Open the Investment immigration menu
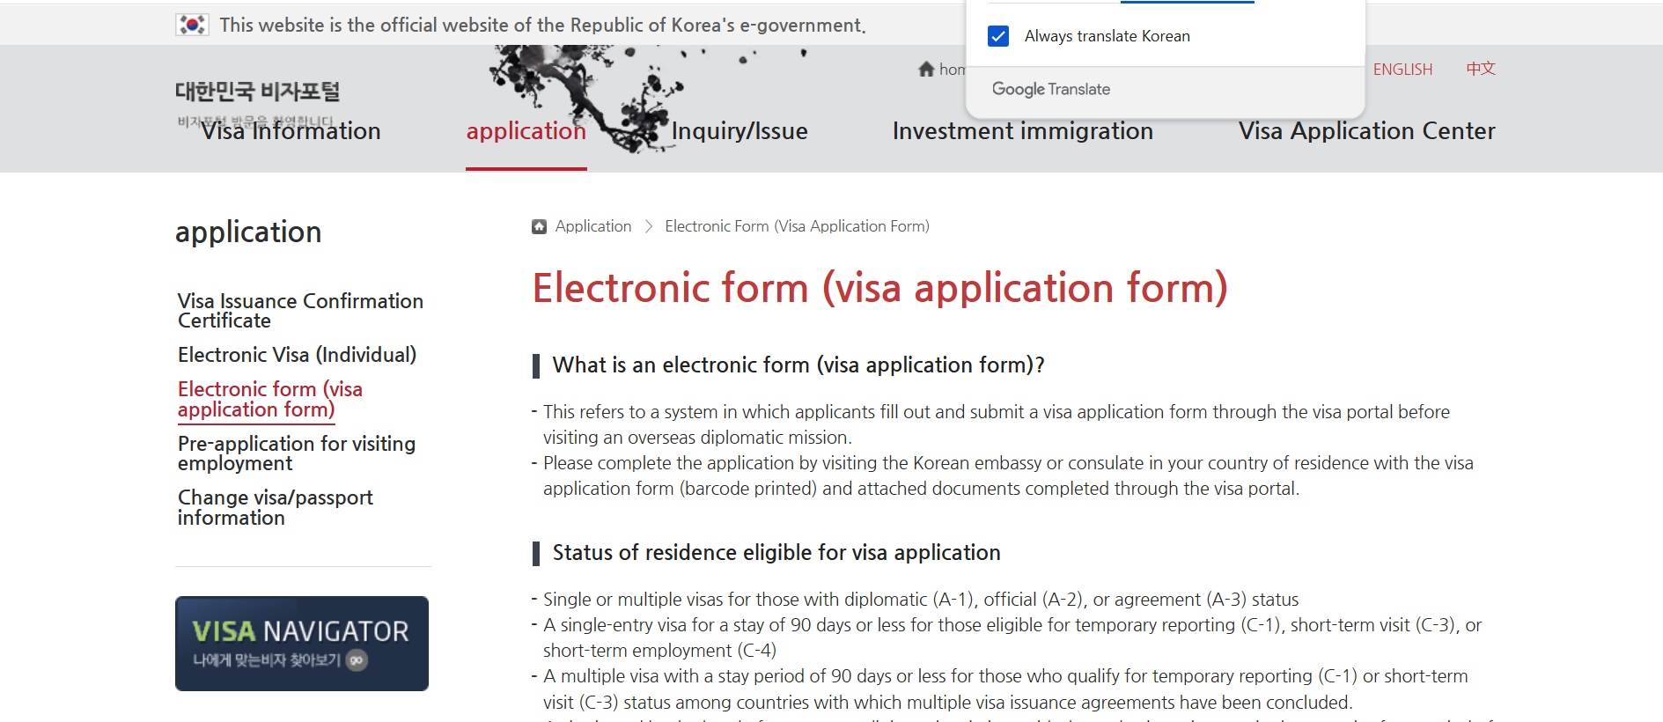The height and width of the screenshot is (722, 1663). tap(1023, 131)
